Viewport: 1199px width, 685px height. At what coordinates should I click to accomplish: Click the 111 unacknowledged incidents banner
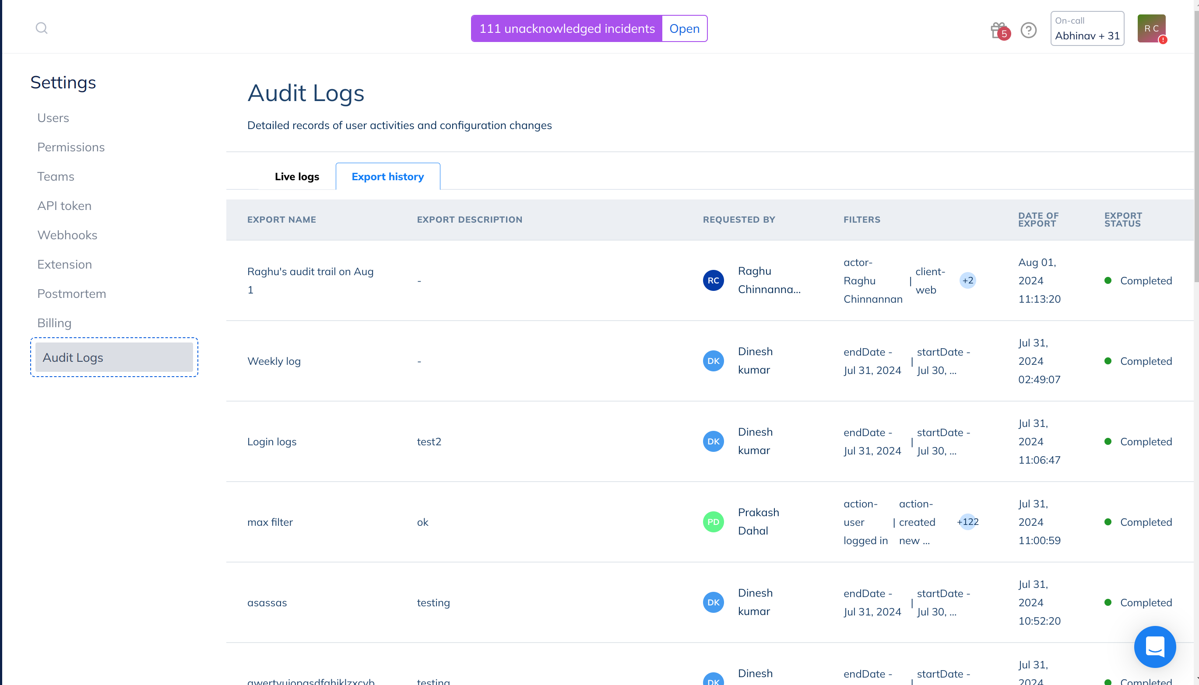(x=567, y=28)
